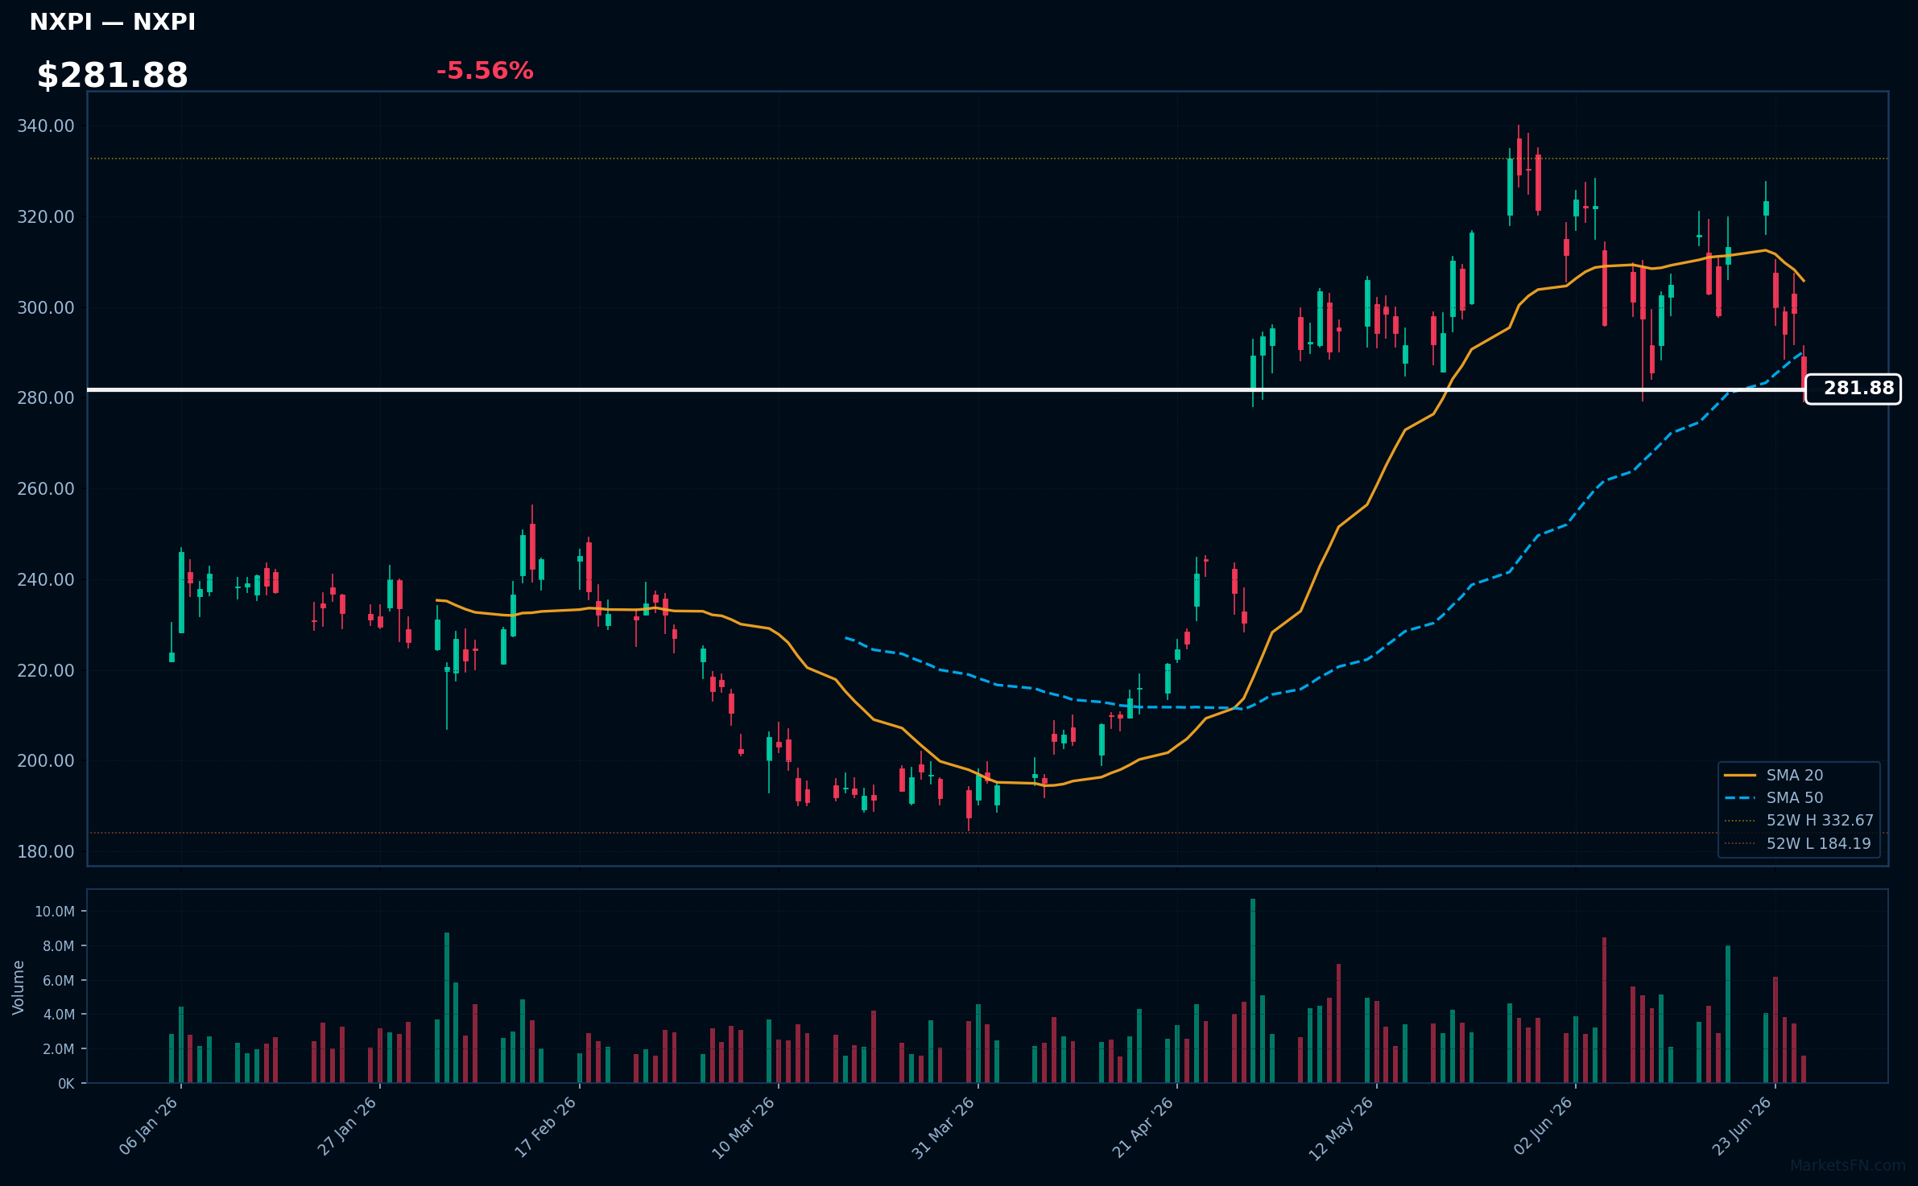This screenshot has height=1186, width=1918.
Task: Click the 31 Mar '26 date label
Action: (944, 1126)
